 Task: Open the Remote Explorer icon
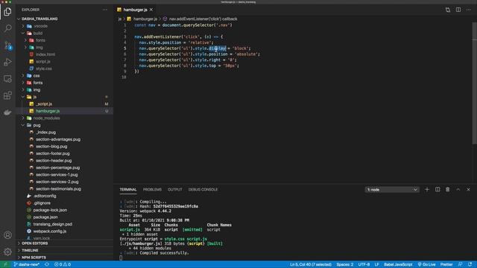7,79
